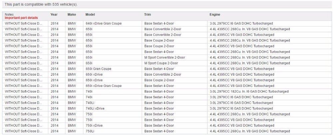Click the "Important part details" red link

click(21, 18)
